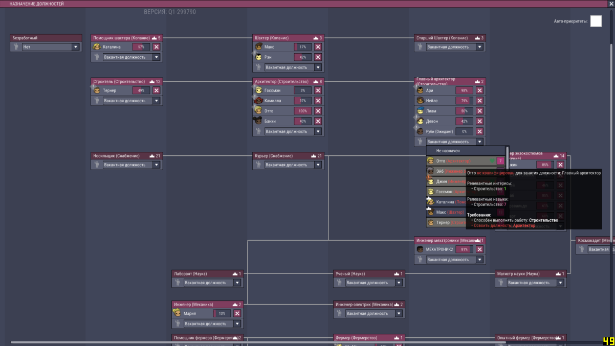The height and width of the screenshot is (346, 615).
Task: Choose Отто (Архитектор) from dropdown list
Action: point(466,161)
